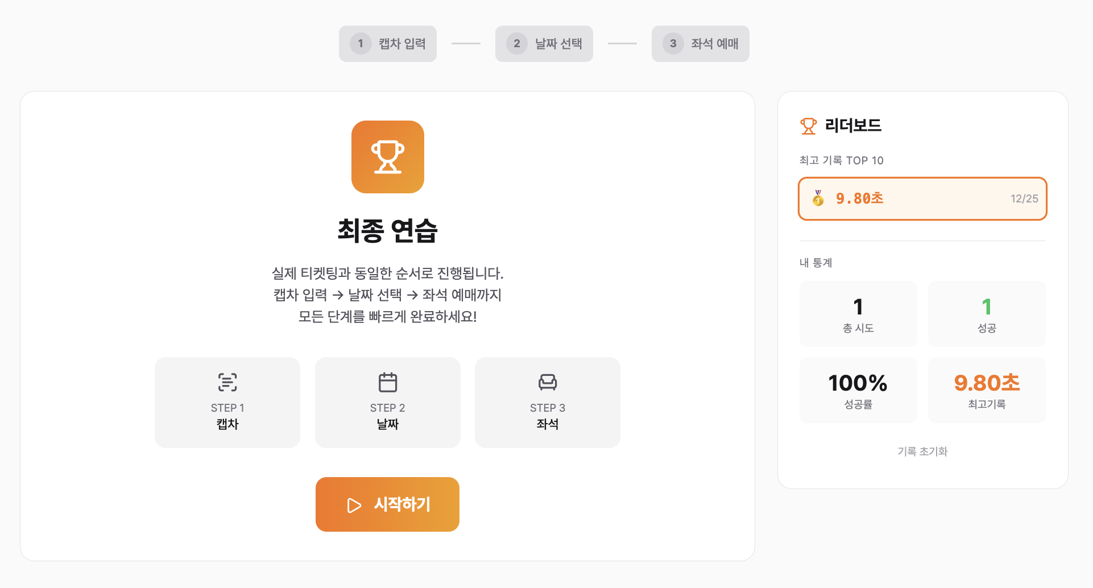Click the play icon on 시작하기 button
The height and width of the screenshot is (588, 1093).
[354, 505]
